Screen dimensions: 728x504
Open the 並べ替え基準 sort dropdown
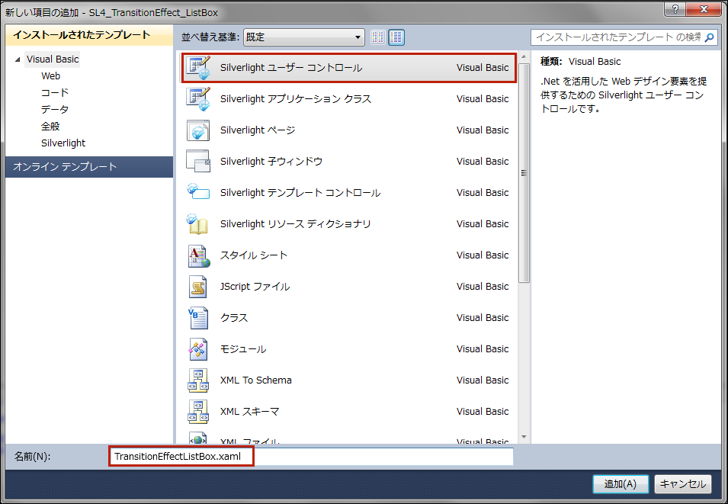[x=303, y=37]
